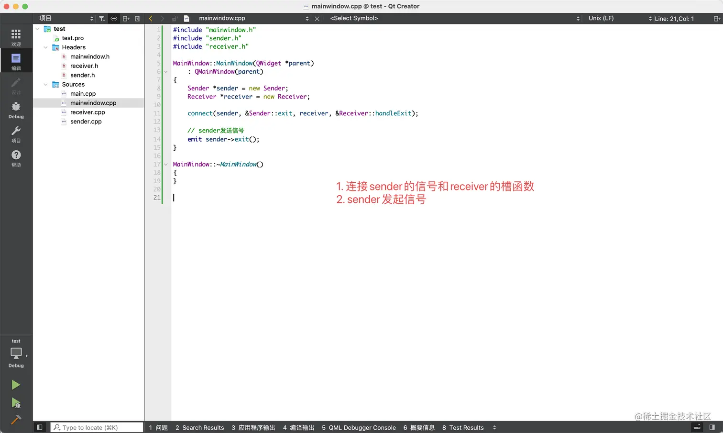Screen dimensions: 723x433
Task: Open Projects (项目) mode with wrench icon
Action: coord(16,134)
